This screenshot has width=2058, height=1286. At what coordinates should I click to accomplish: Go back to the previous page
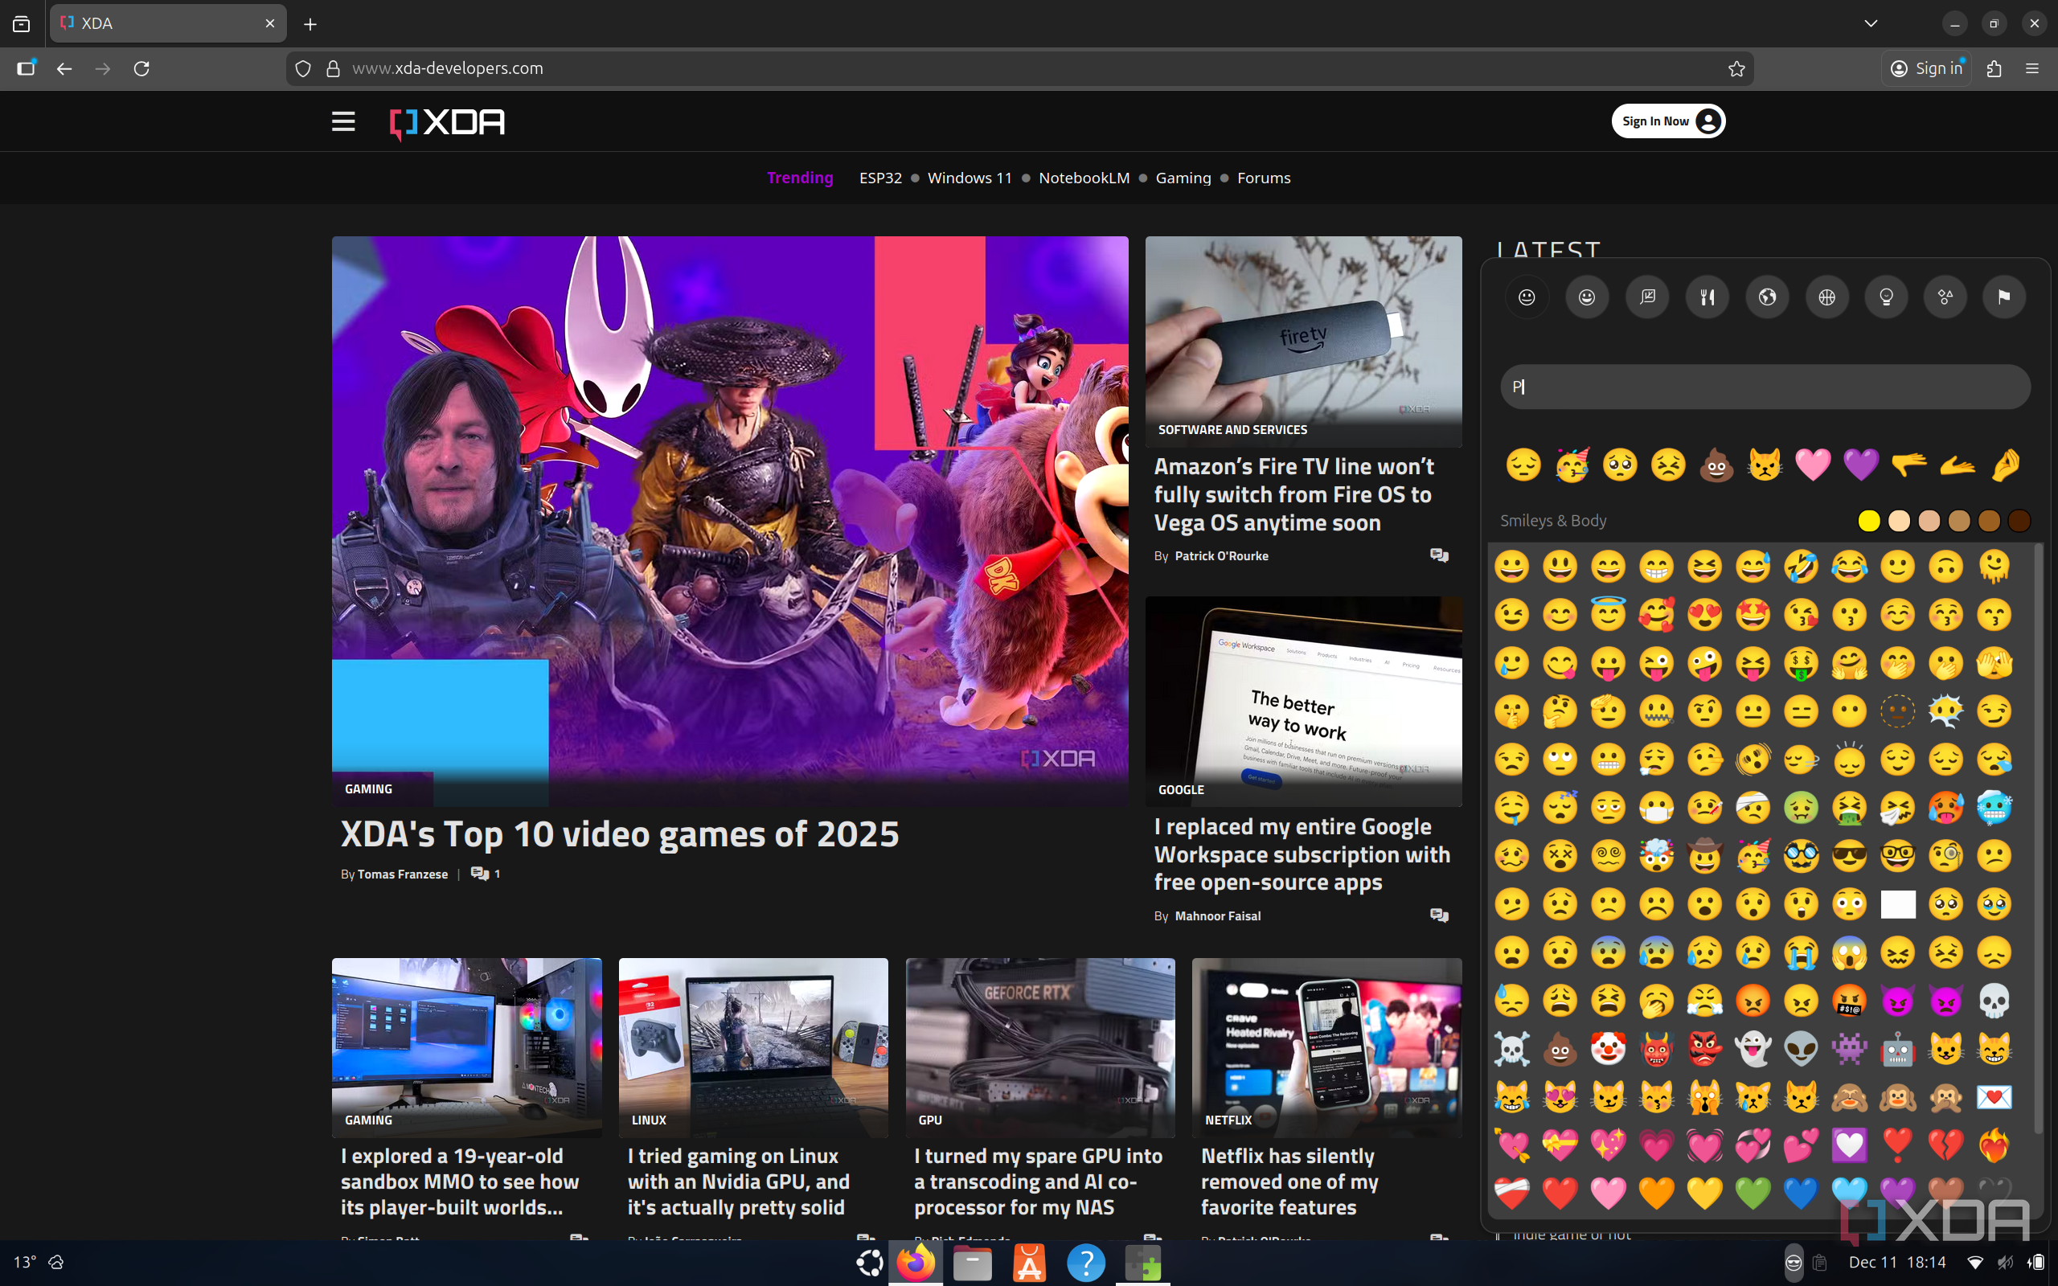tap(64, 69)
